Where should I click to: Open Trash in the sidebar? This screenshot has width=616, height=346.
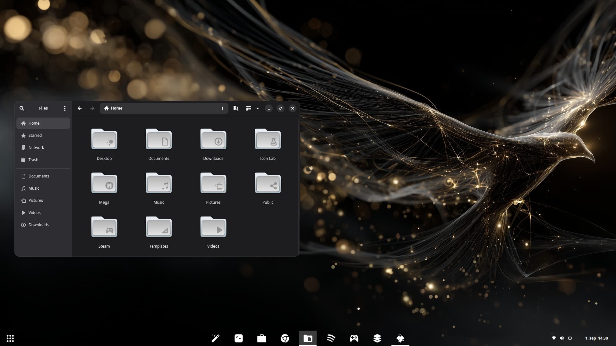33,160
